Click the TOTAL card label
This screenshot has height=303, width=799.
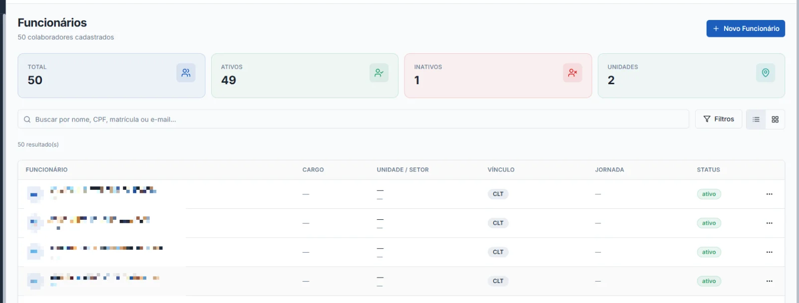(37, 67)
